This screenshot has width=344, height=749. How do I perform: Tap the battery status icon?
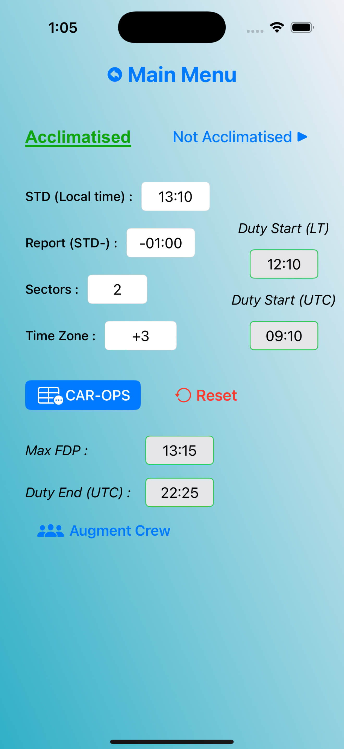[302, 28]
